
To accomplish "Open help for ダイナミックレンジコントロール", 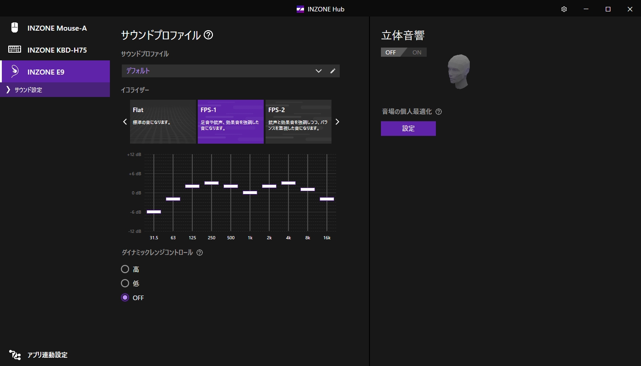I will coord(200,253).
